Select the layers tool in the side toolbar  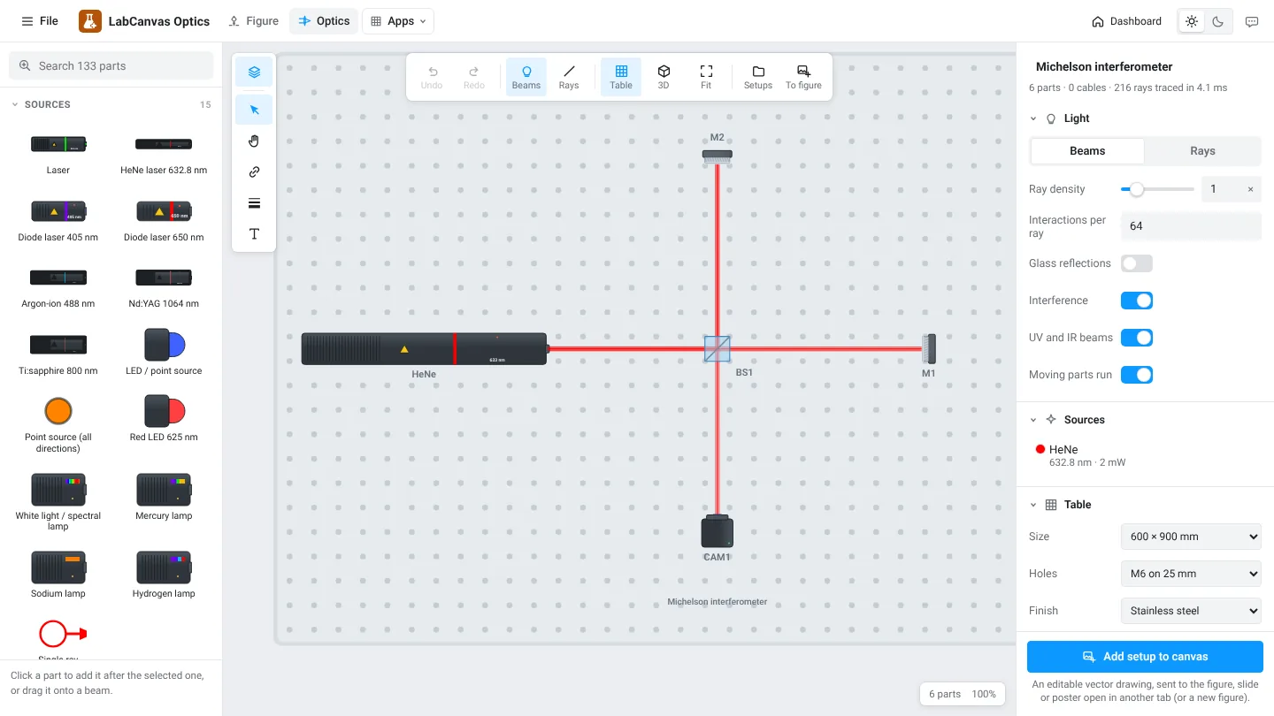[254, 72]
